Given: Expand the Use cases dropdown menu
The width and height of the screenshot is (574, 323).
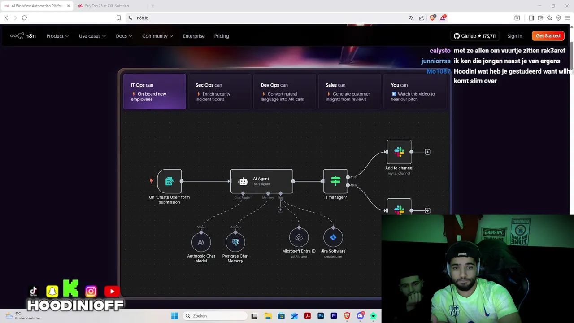Looking at the screenshot, I should [x=92, y=36].
